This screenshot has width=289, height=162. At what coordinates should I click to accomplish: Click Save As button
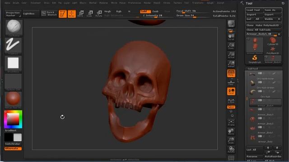273,10
